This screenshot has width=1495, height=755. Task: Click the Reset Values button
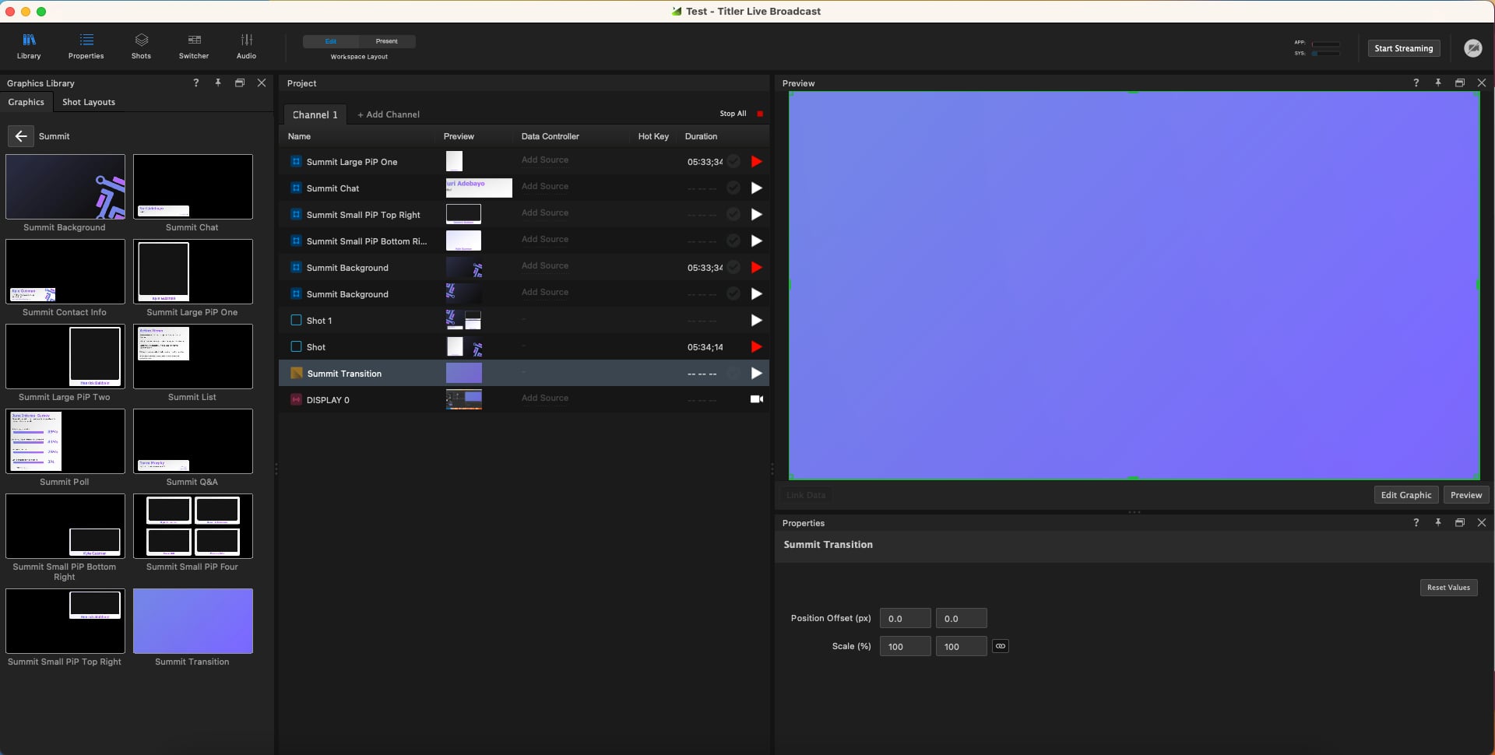1448,588
